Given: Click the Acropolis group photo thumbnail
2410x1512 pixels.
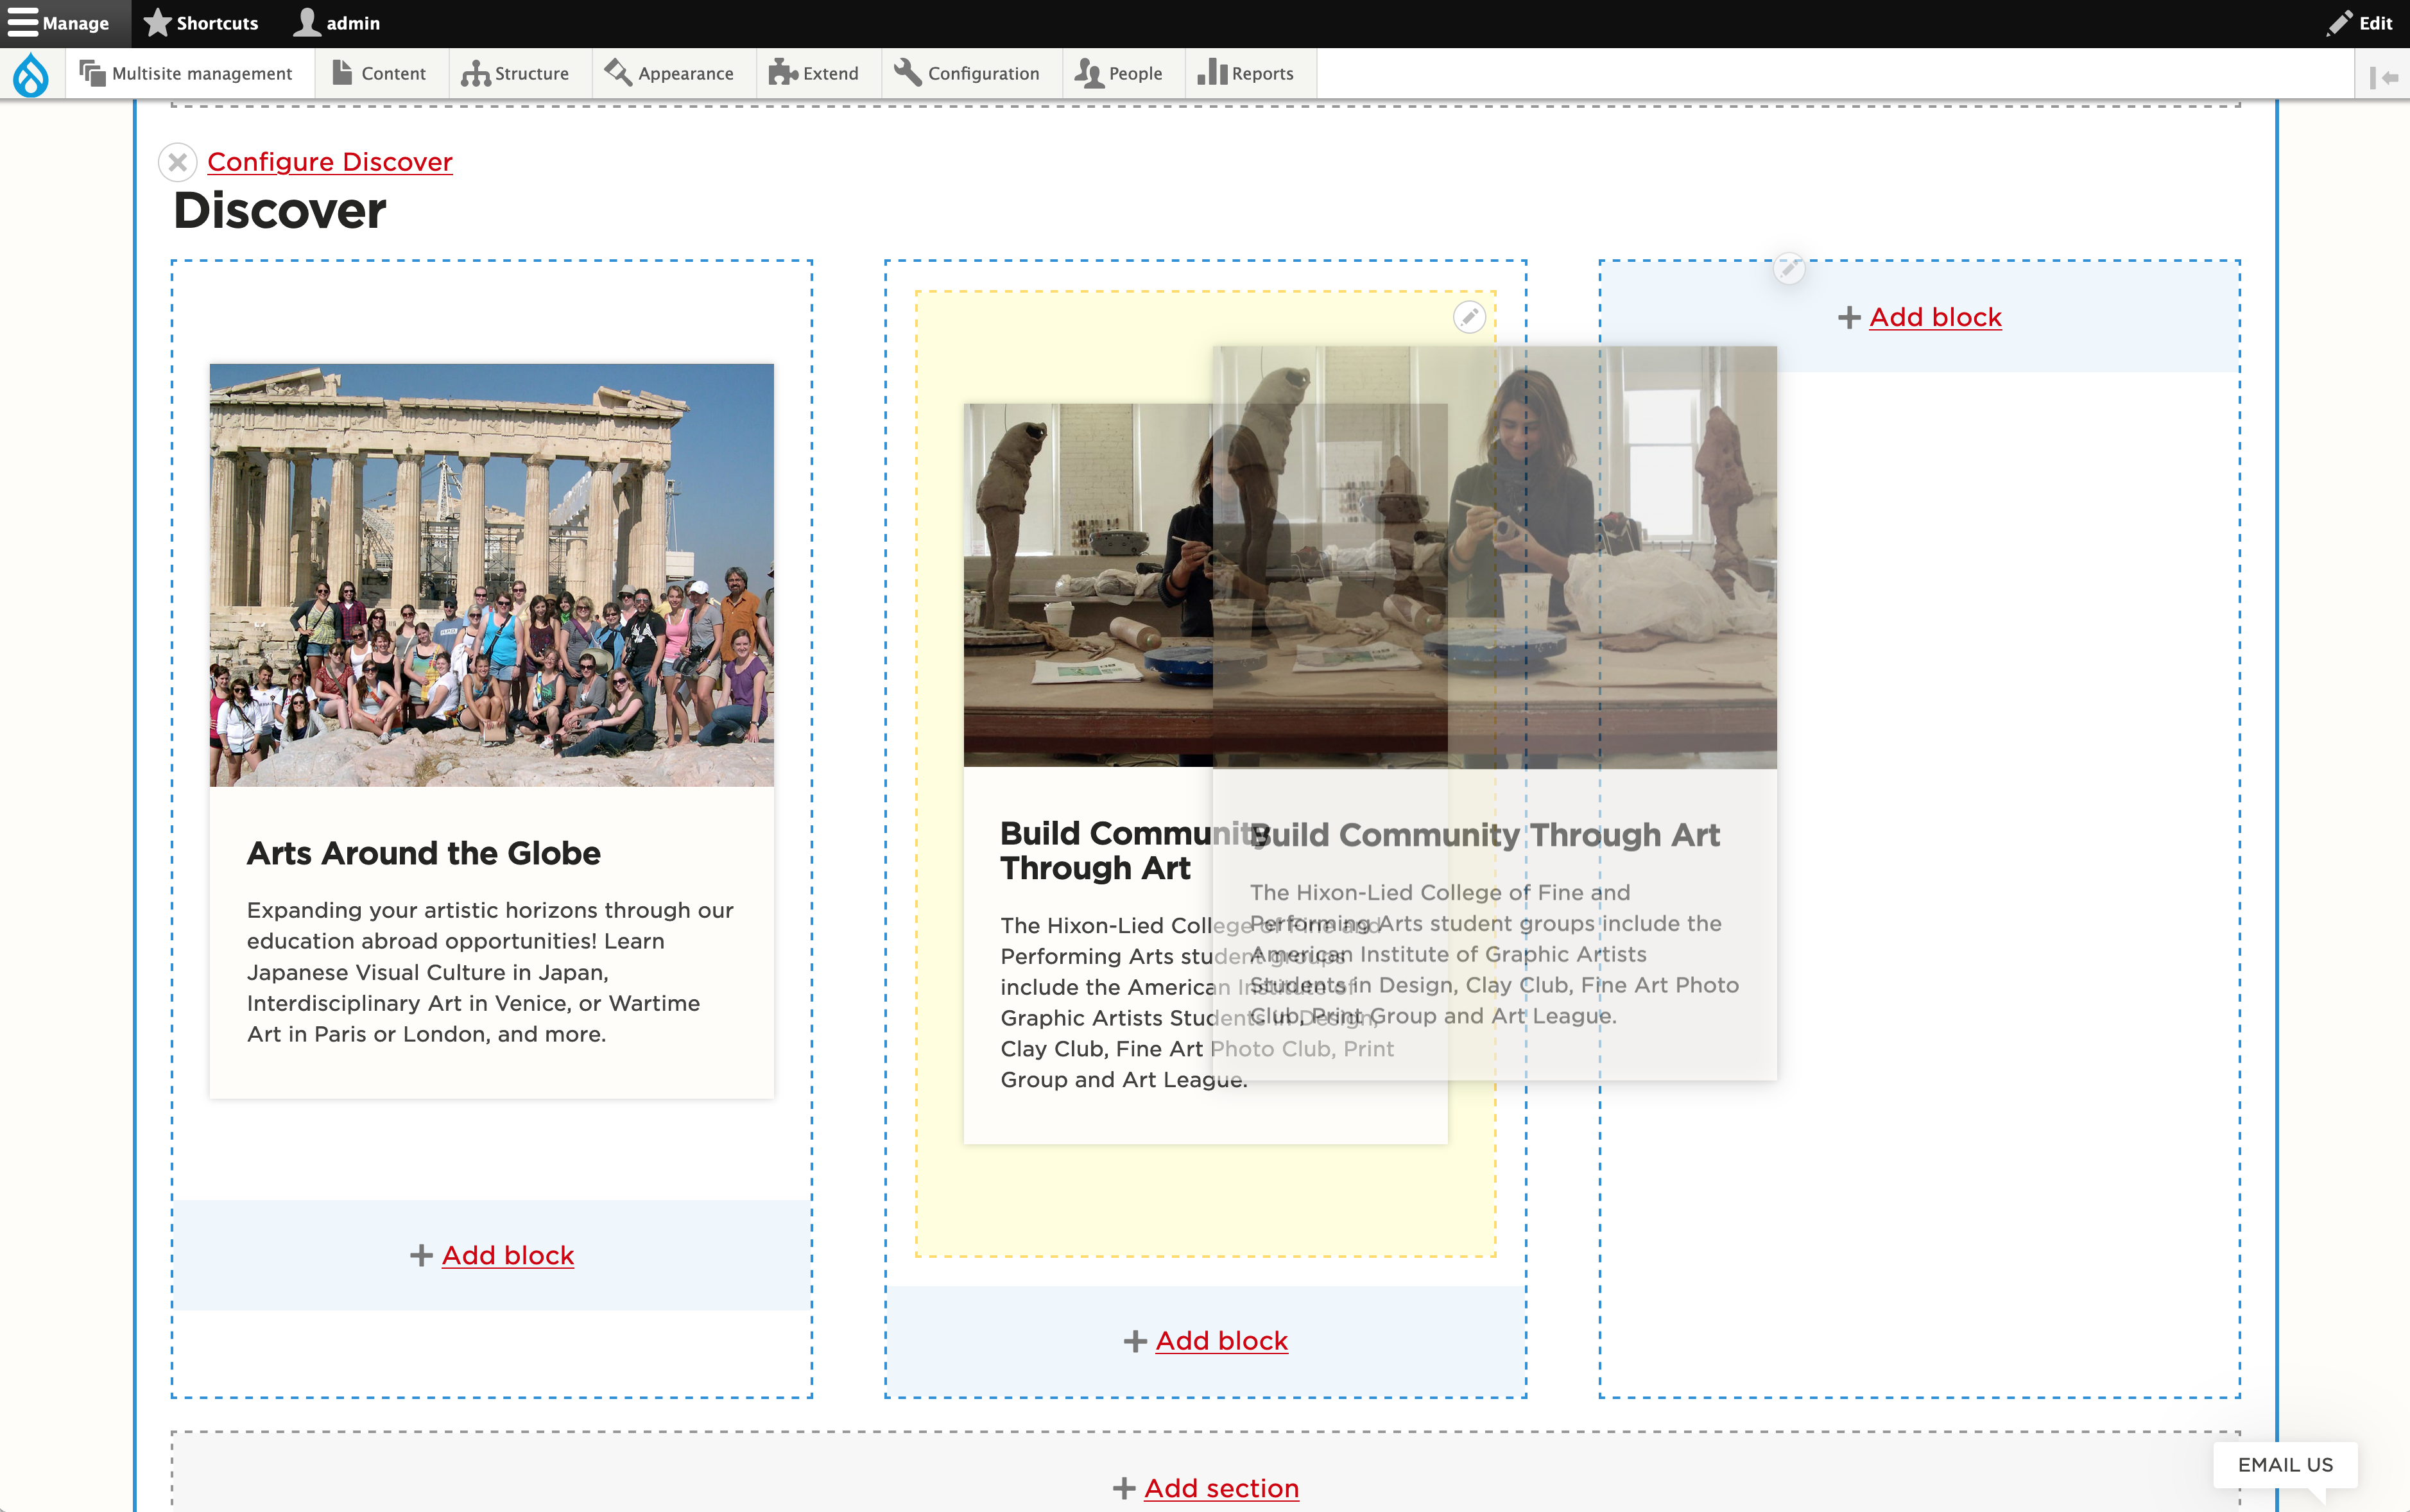Looking at the screenshot, I should pos(491,575).
